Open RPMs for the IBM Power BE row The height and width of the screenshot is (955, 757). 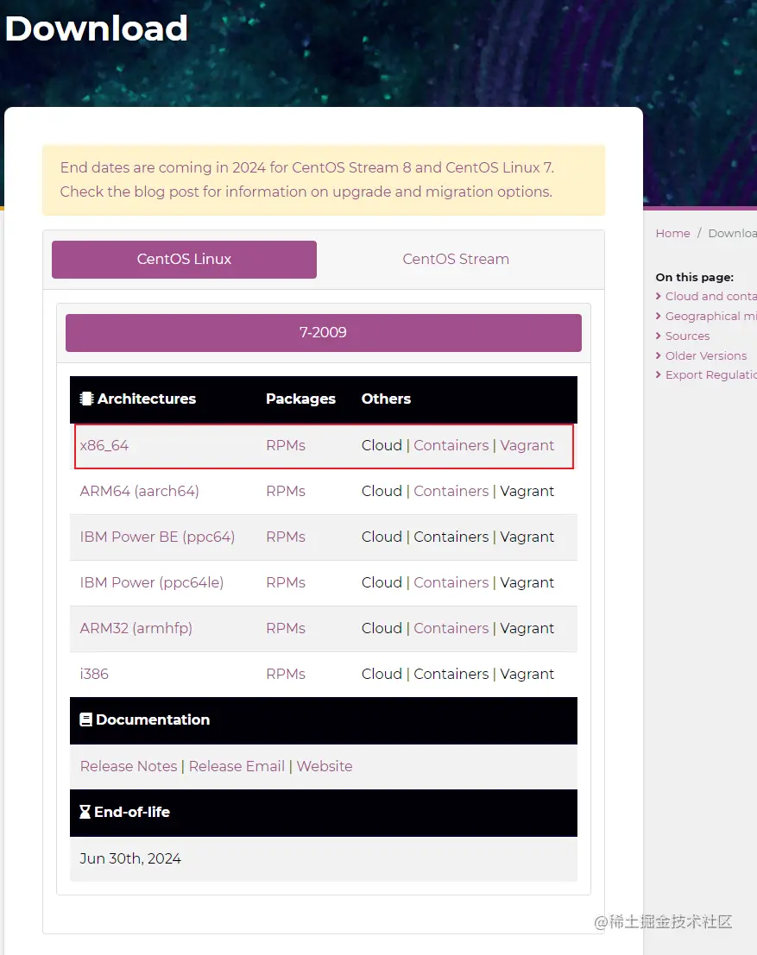[x=285, y=537]
